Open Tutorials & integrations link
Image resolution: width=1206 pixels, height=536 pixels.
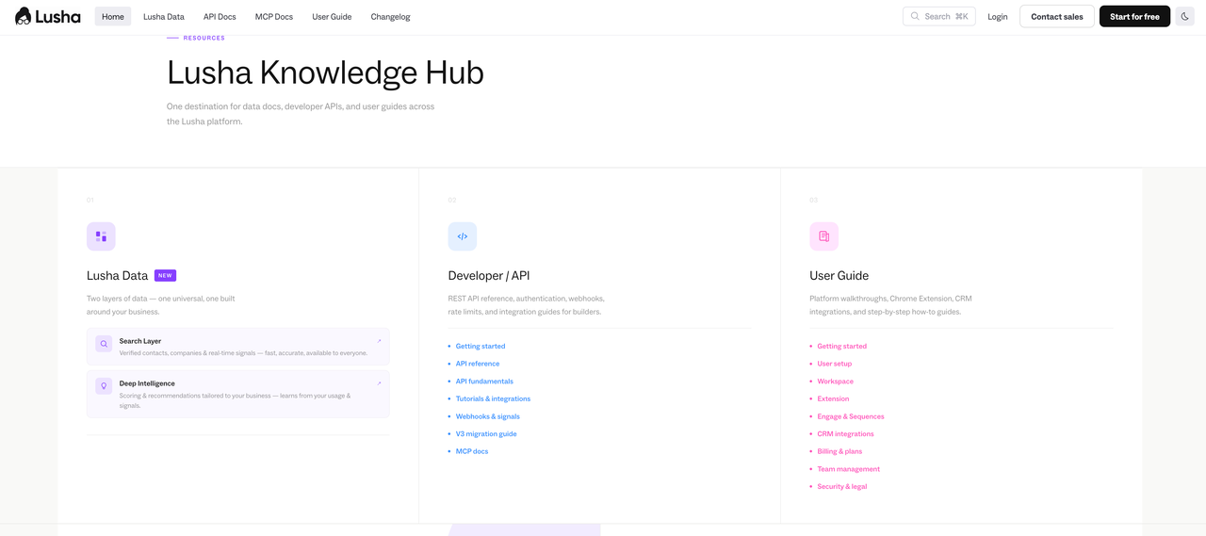click(493, 398)
